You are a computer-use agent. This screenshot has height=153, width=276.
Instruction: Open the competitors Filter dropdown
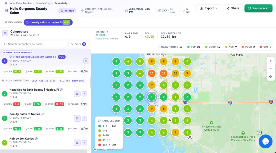tap(78, 44)
